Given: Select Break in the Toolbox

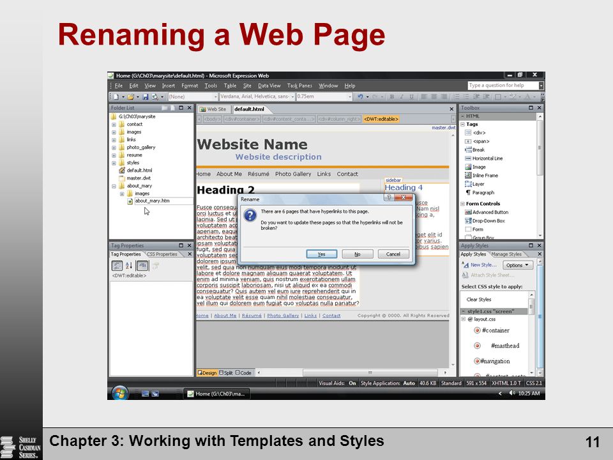Looking at the screenshot, I should pyautogui.click(x=474, y=149).
